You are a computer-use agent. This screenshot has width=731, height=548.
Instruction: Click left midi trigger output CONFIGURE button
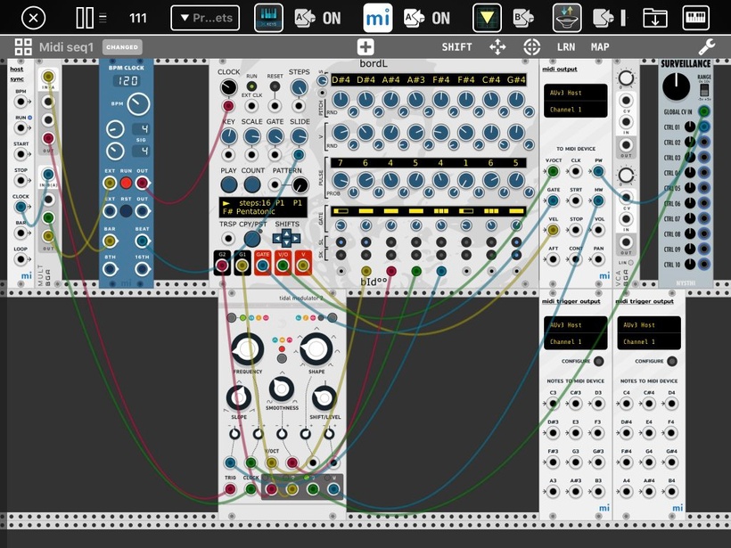click(598, 361)
